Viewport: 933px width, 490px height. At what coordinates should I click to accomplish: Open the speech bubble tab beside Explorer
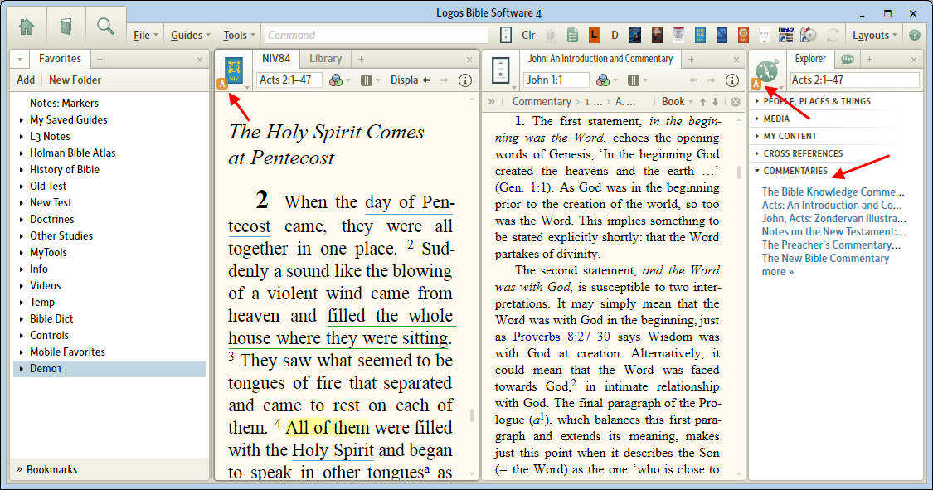(848, 59)
